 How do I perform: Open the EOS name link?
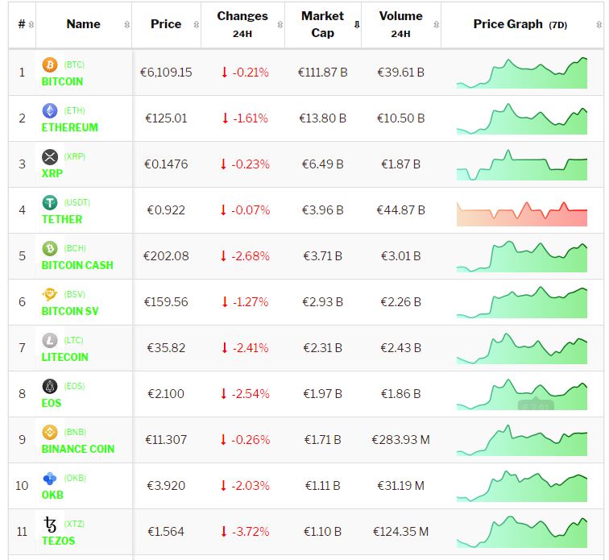click(52, 403)
